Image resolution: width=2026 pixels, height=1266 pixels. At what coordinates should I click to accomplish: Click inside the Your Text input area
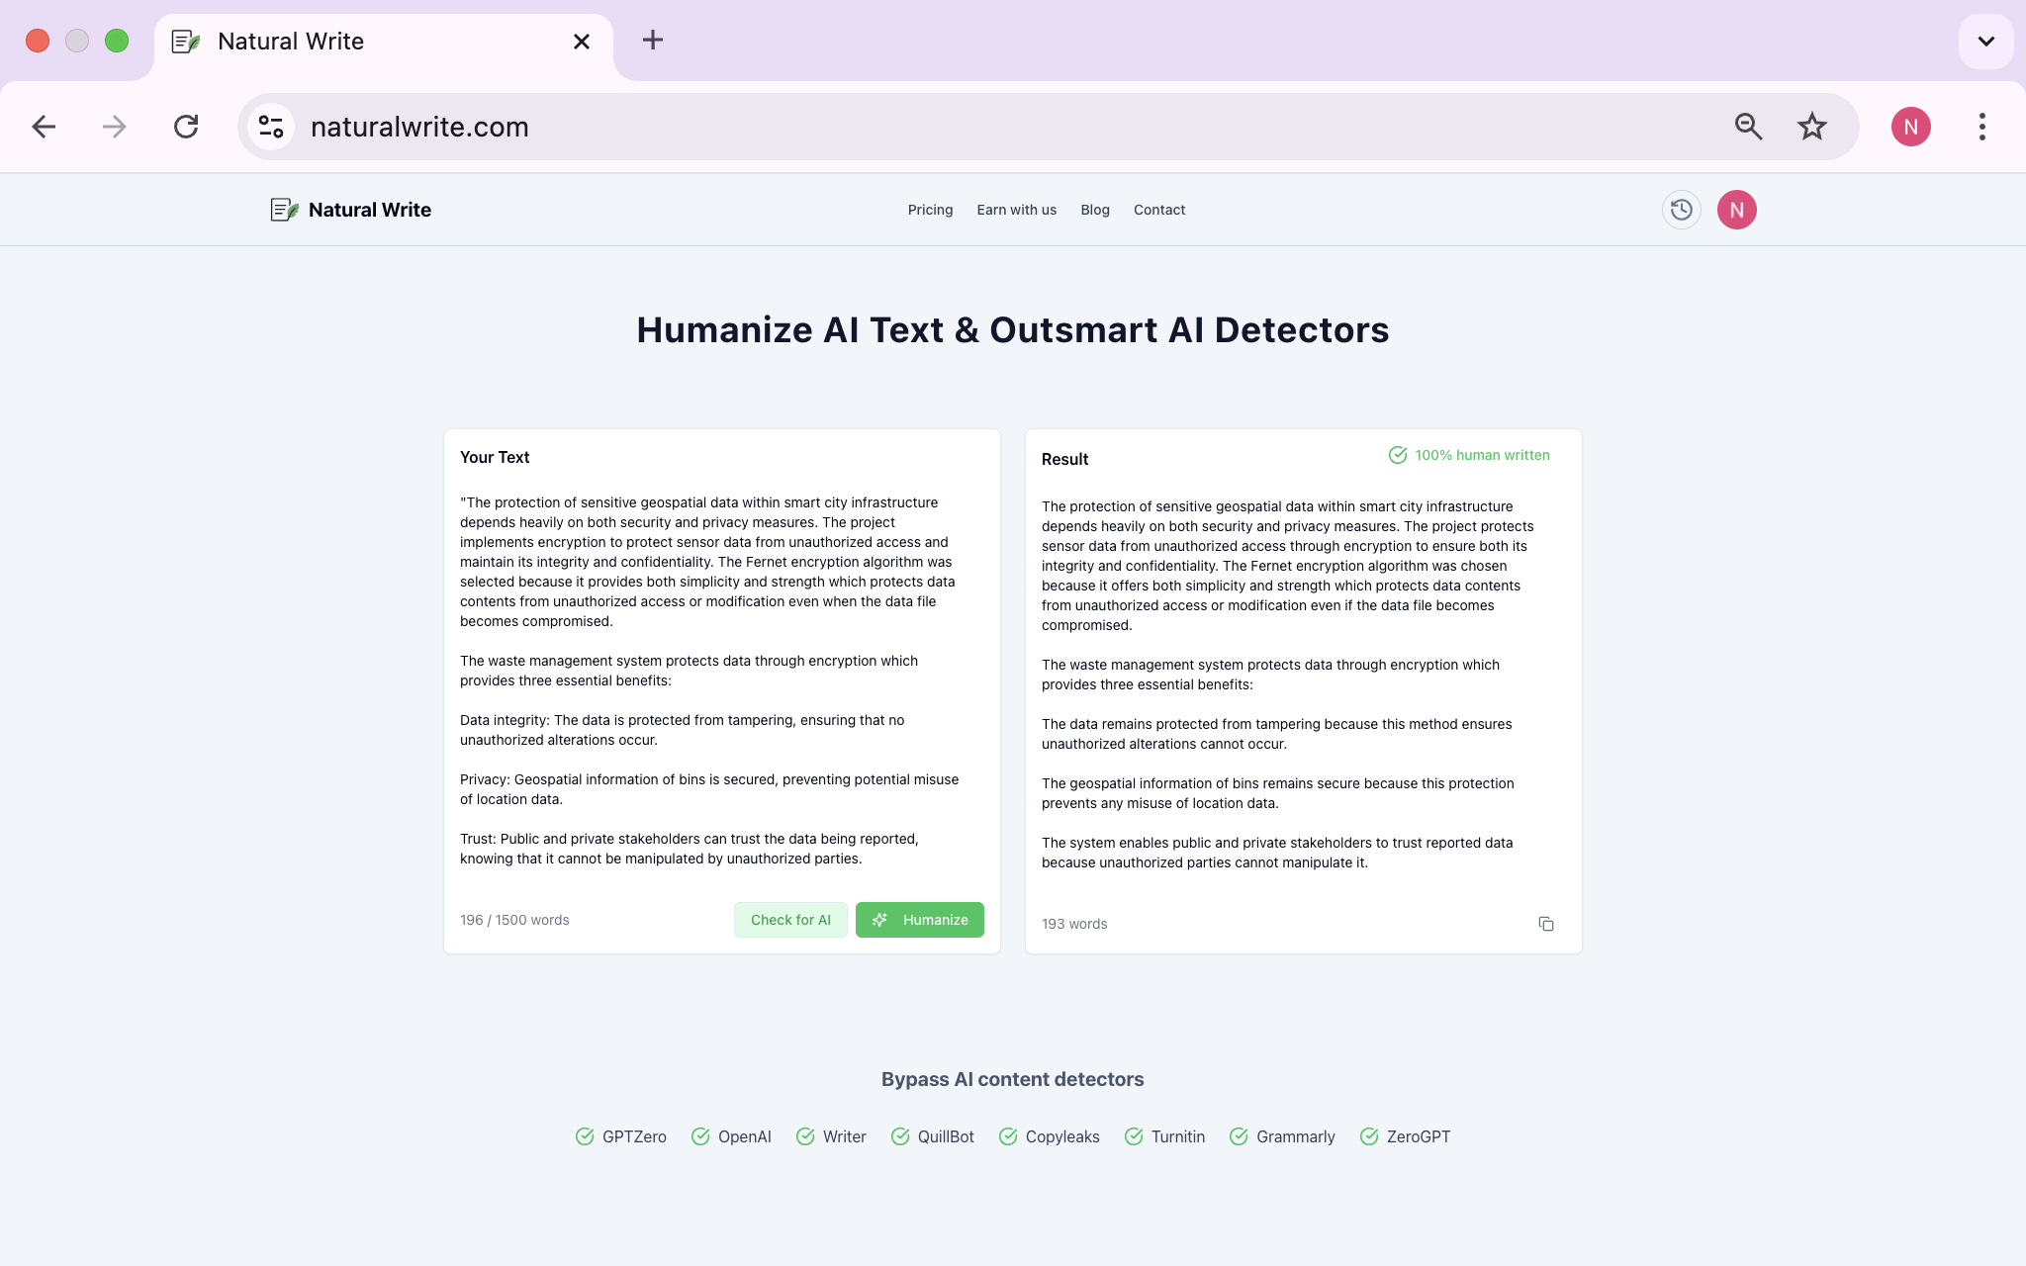point(721,680)
